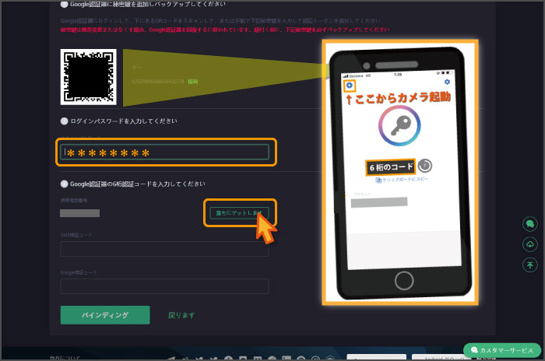Click the back-to-top arrow icon
Viewport: 545px width, 361px height.
pyautogui.click(x=529, y=265)
